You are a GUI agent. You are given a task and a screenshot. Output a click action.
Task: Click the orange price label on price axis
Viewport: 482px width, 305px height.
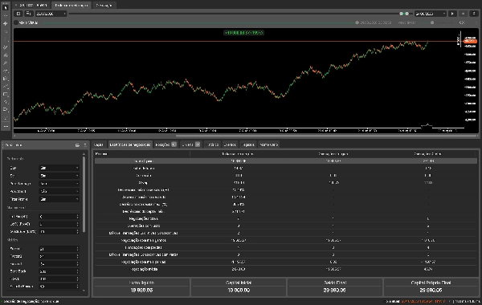pos(470,41)
